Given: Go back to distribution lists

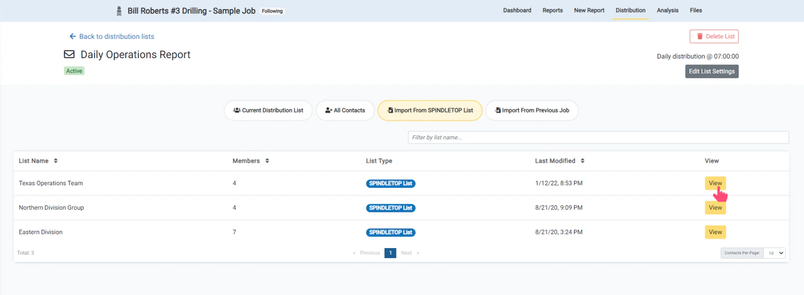Looking at the screenshot, I should 112,36.
